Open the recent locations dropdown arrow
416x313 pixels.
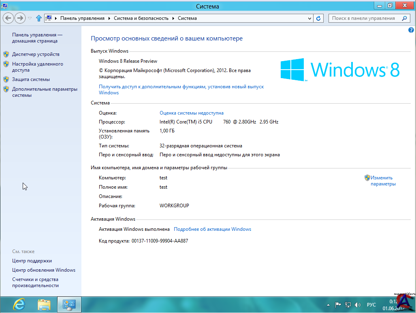[30, 18]
